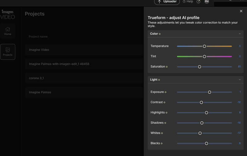Click the dot indicator next to Contrast
Image resolution: width=247 pixels, height=156 pixels.
164,103
